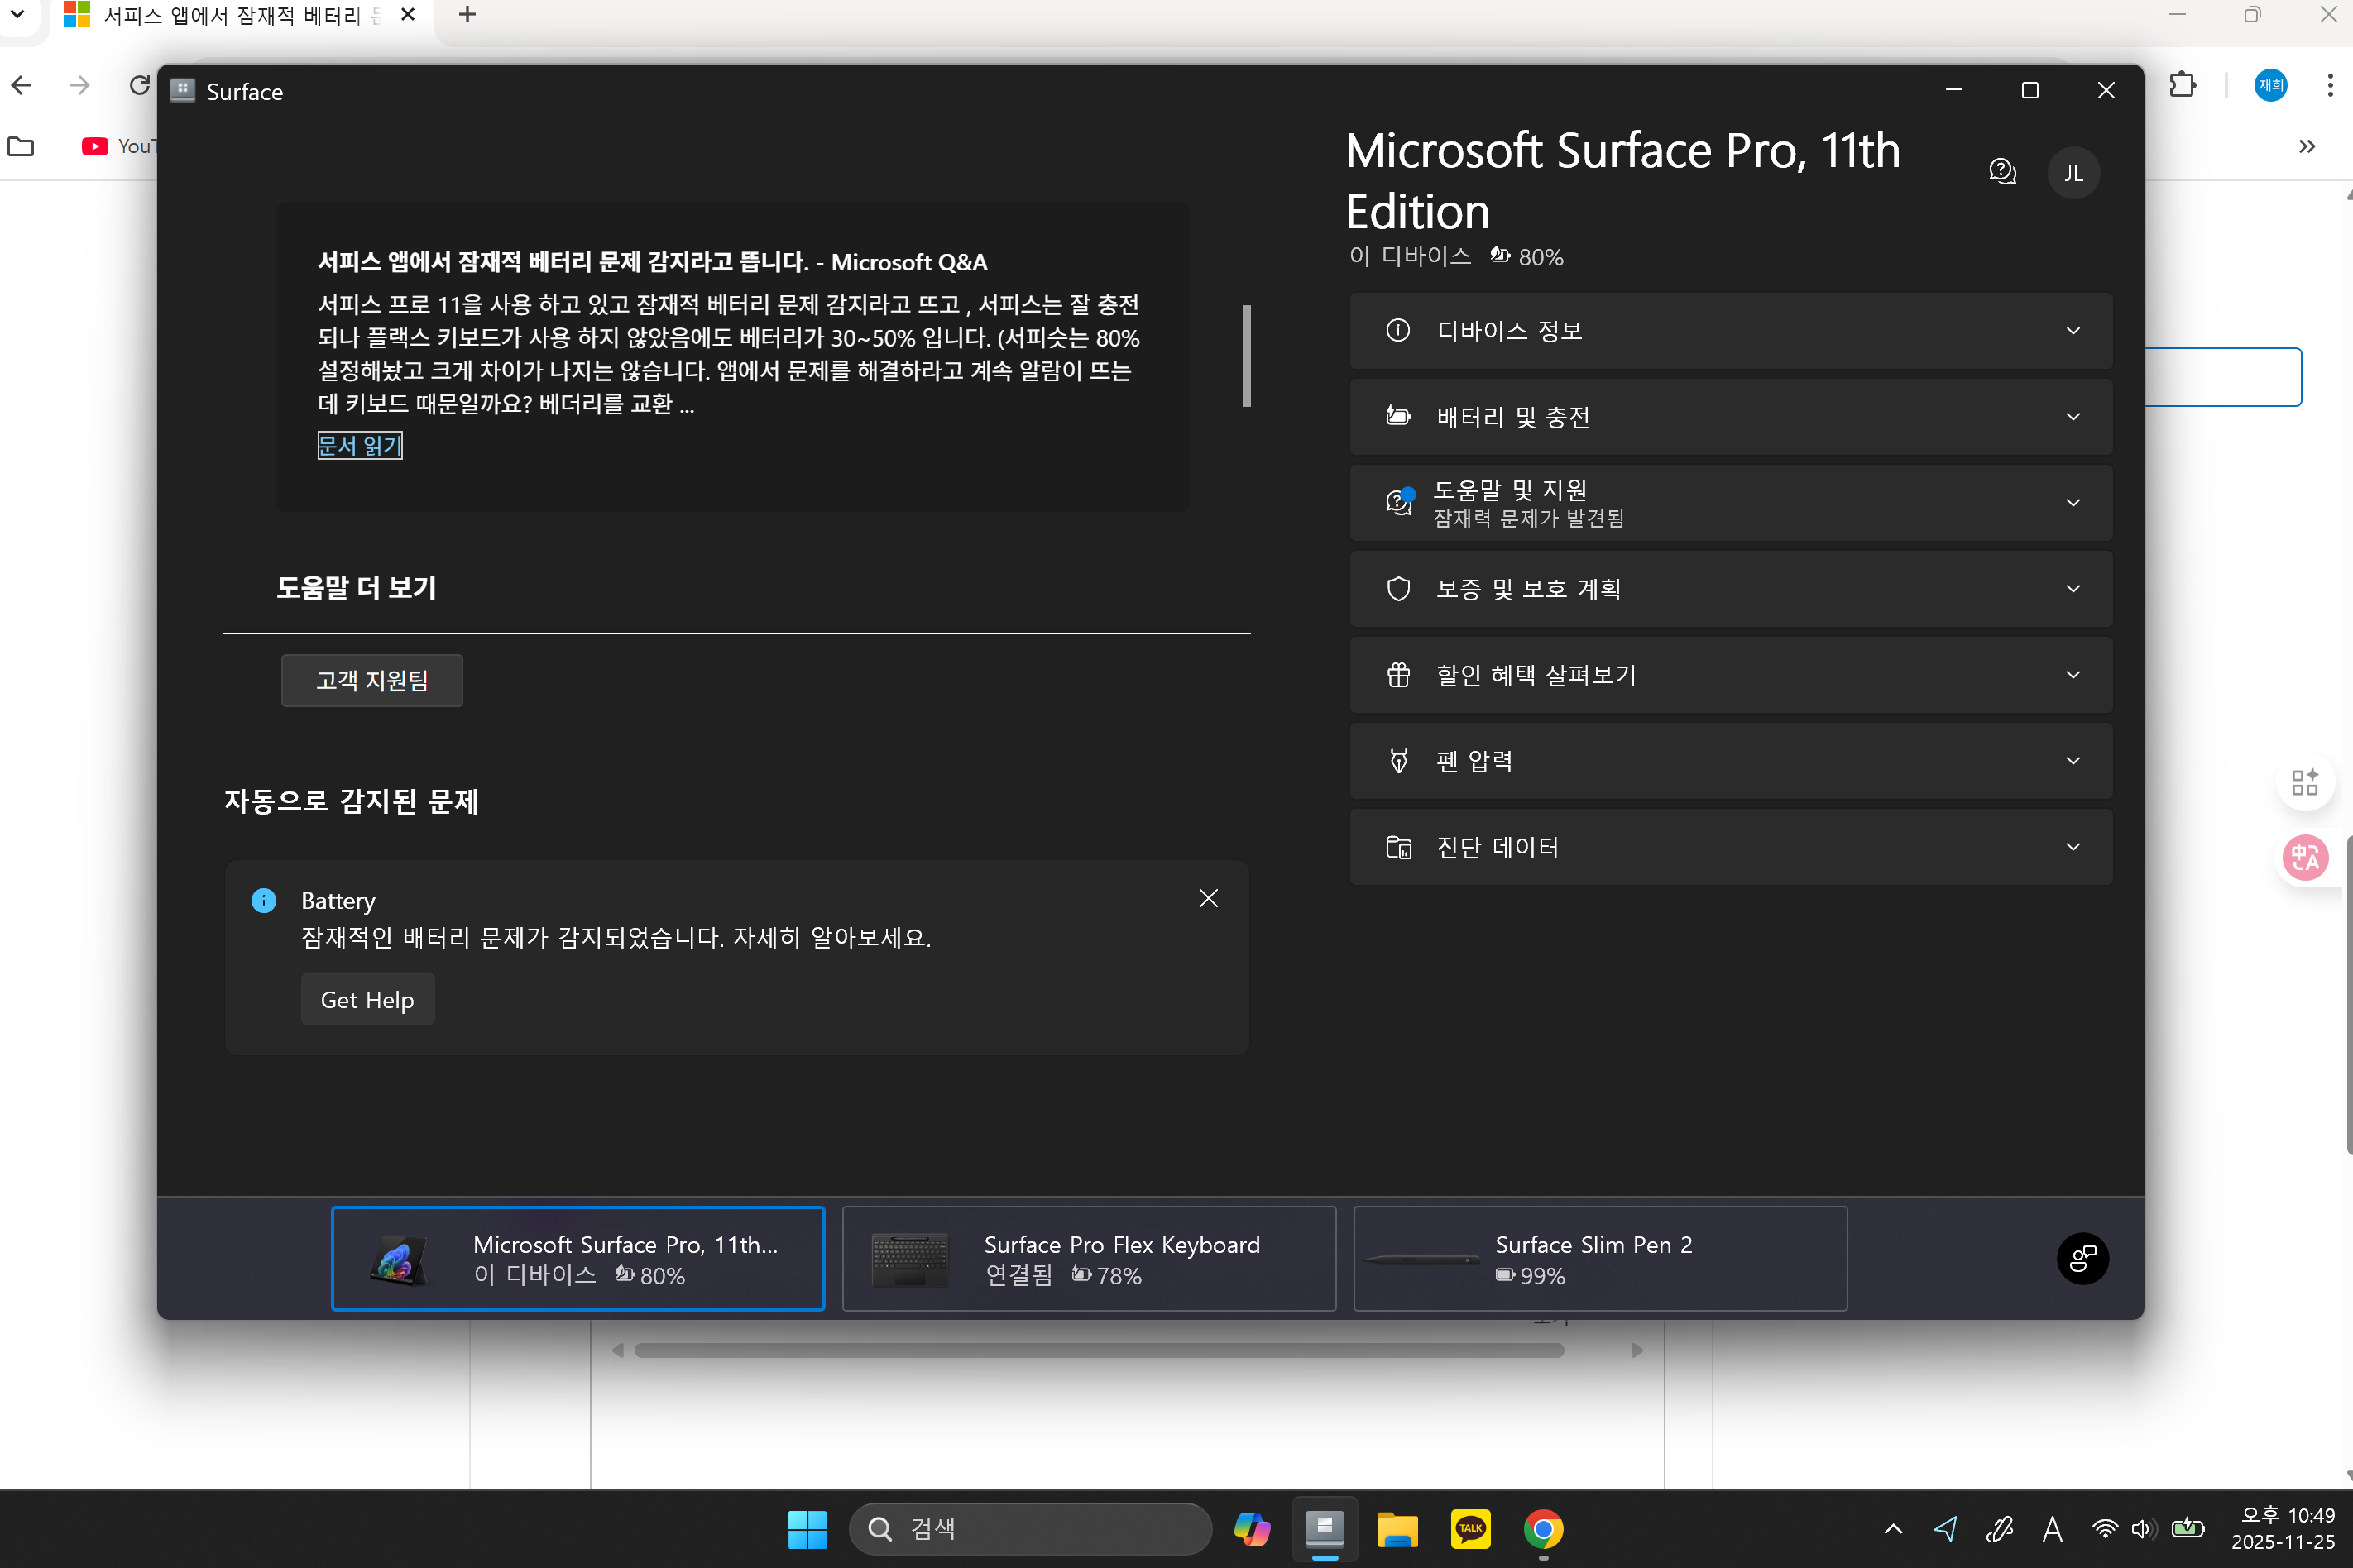Click the Flex Keyboard thumbnail image

[x=909, y=1260]
